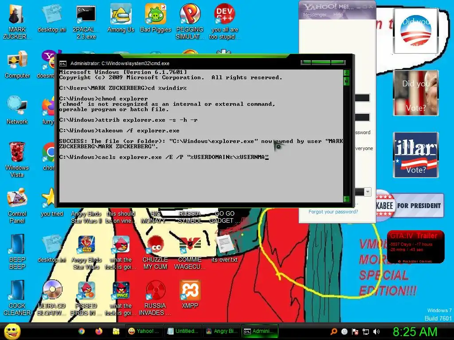
Task: Click the Action Center flag tray icon
Action: [x=355, y=331]
